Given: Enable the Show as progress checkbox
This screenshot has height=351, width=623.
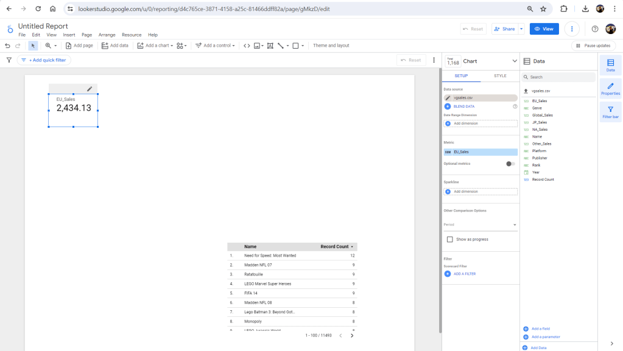Looking at the screenshot, I should point(450,240).
